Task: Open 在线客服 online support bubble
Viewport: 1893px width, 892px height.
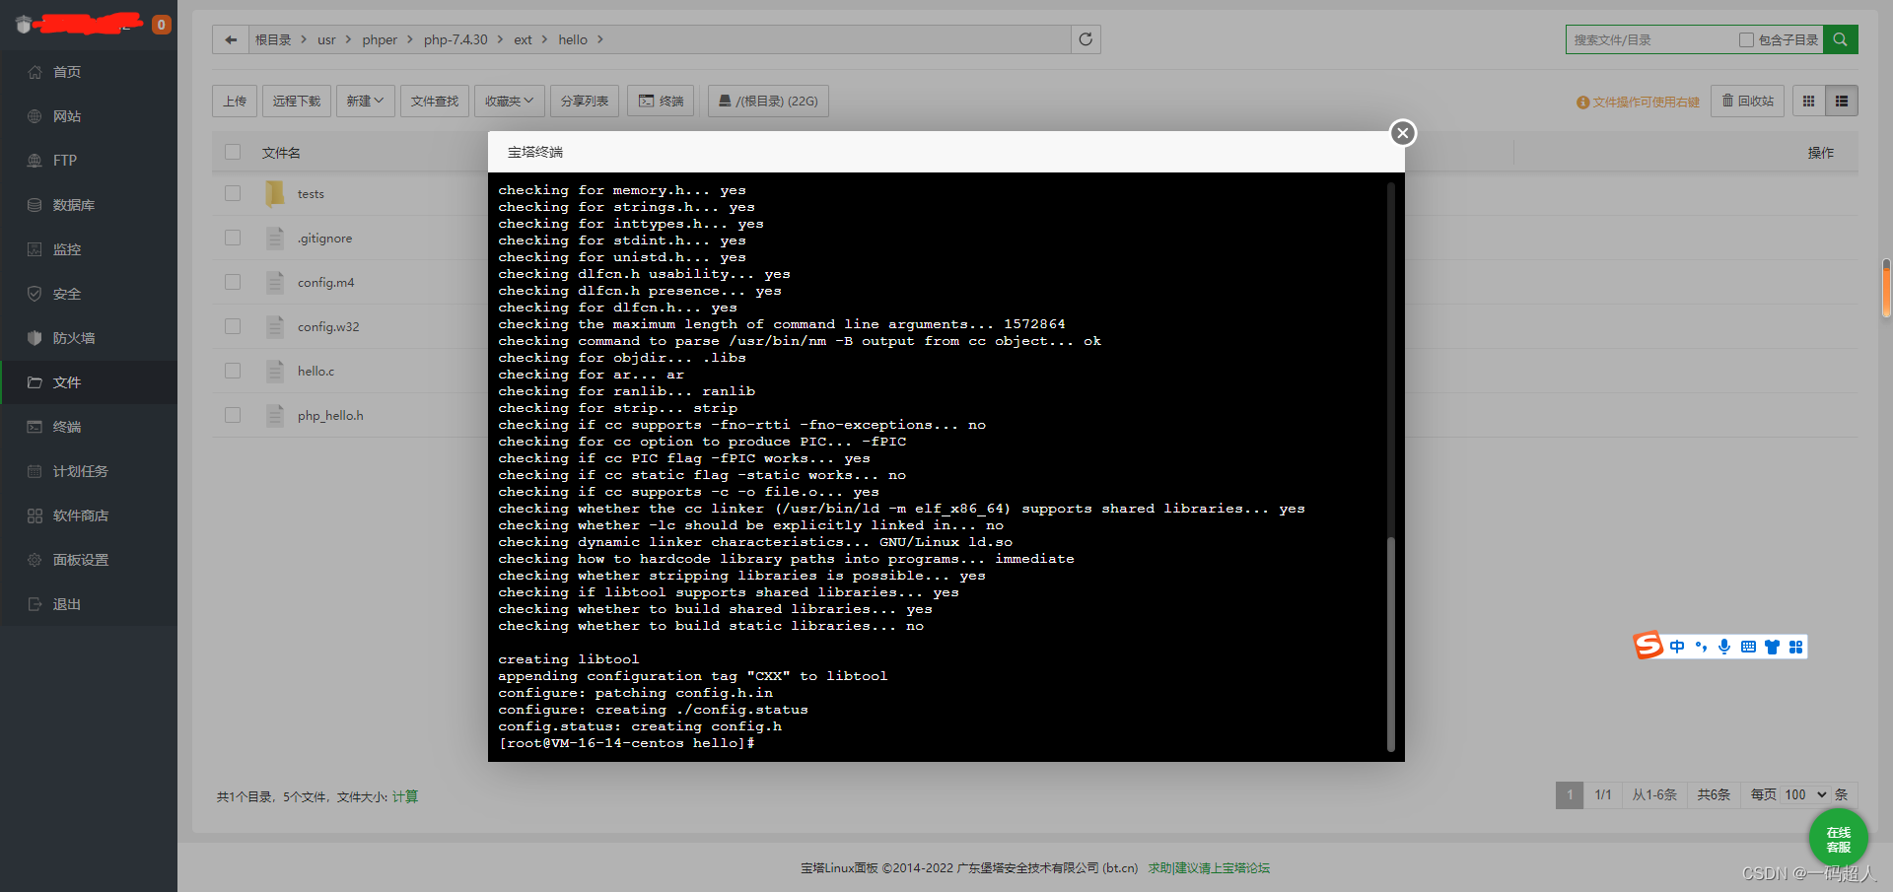Action: pyautogui.click(x=1838, y=839)
